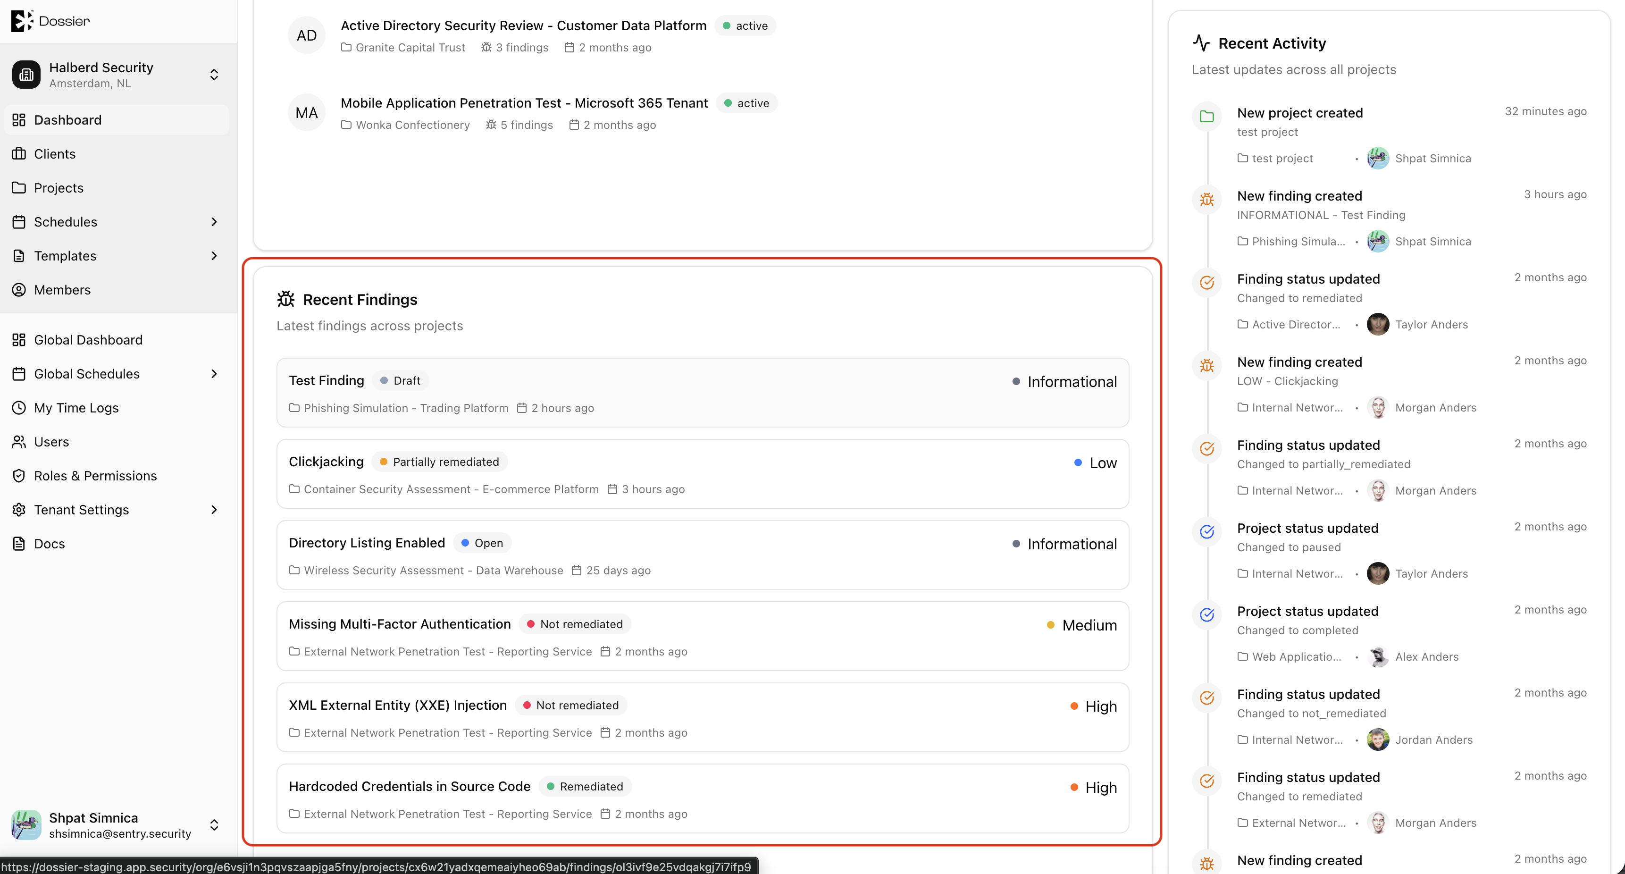
Task: Open the Clickjacking finding card
Action: coord(703,474)
